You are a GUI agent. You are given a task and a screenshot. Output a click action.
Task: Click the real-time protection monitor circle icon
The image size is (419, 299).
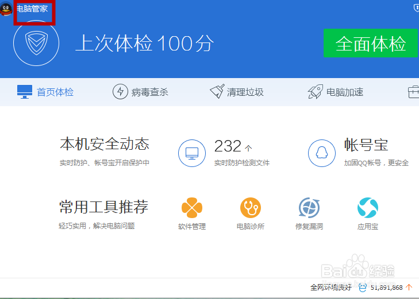192,153
